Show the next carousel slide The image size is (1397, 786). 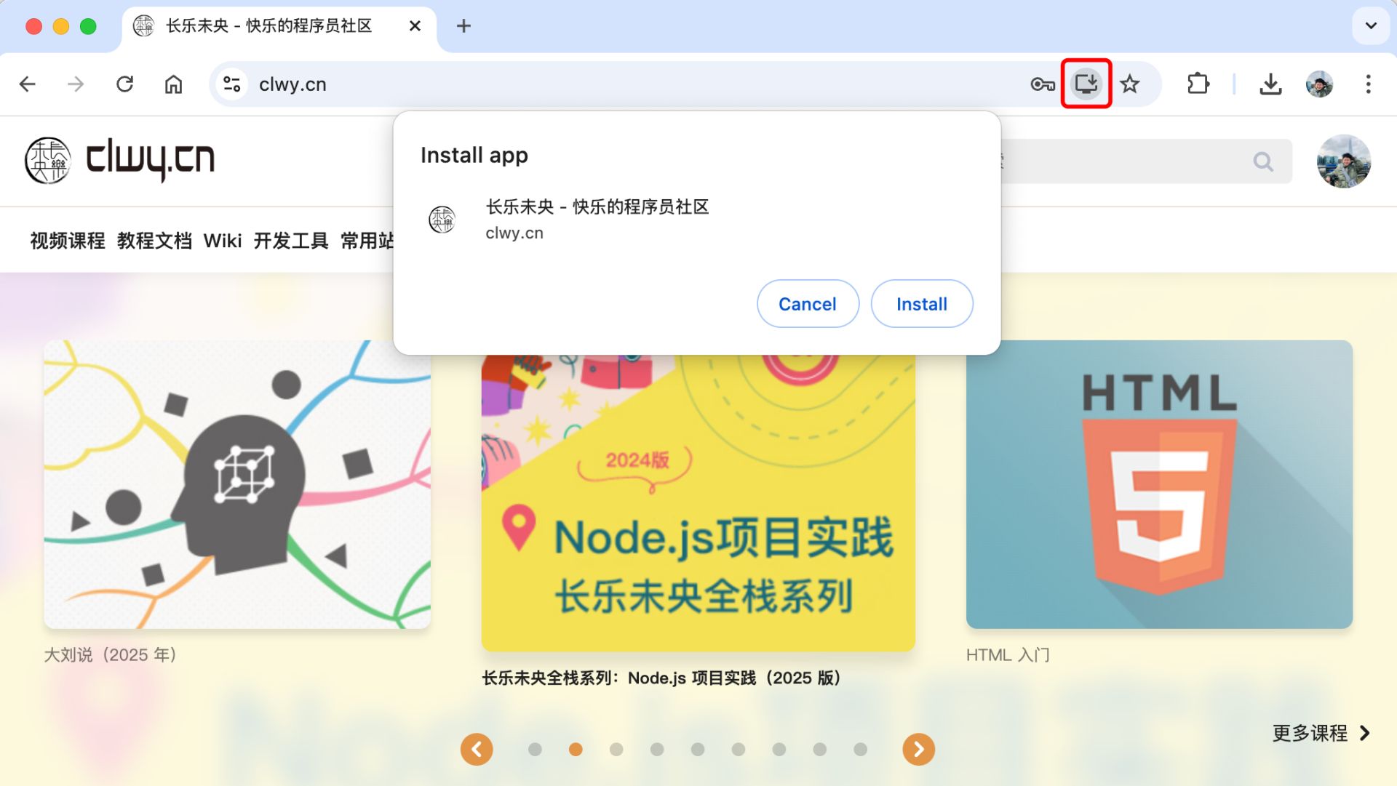[919, 749]
